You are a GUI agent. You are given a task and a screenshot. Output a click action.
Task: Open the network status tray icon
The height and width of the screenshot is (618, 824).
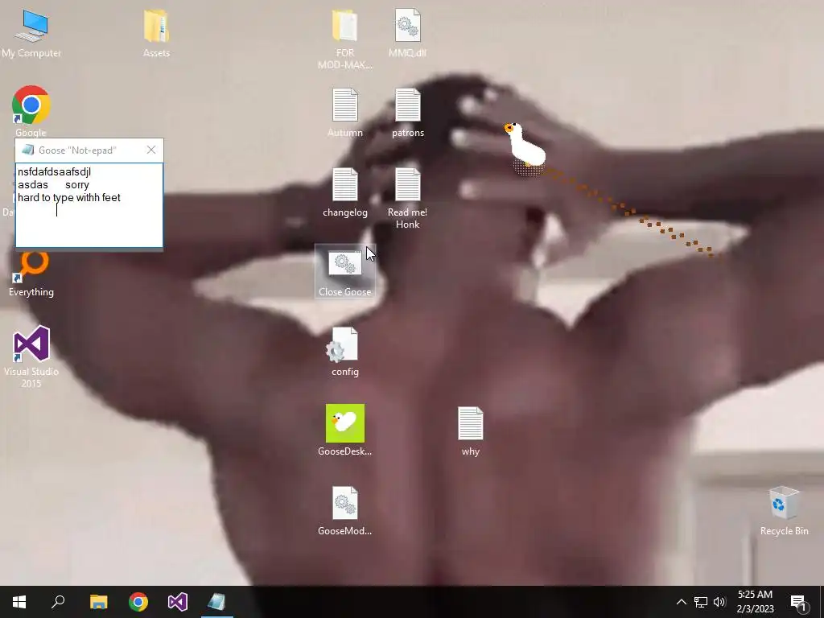[x=701, y=602]
